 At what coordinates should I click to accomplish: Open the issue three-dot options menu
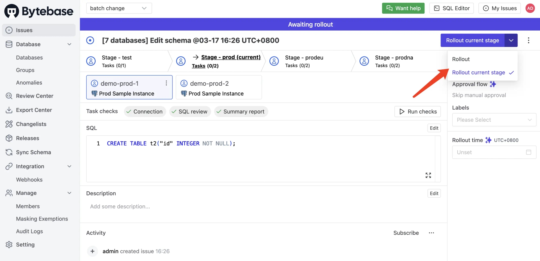tap(528, 40)
